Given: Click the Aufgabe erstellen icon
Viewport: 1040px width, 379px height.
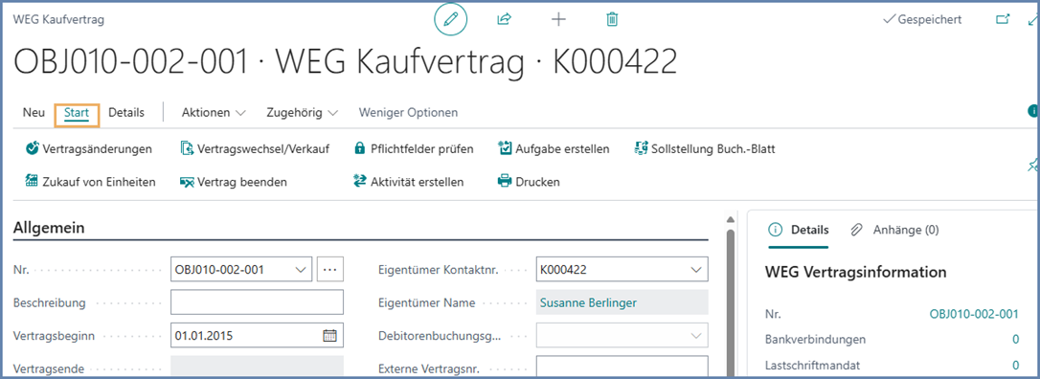Looking at the screenshot, I should (505, 148).
